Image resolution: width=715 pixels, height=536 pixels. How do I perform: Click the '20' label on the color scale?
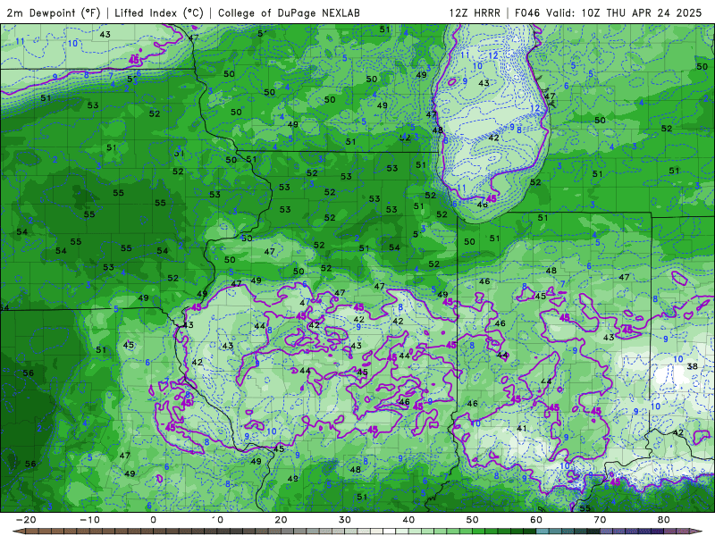(281, 520)
